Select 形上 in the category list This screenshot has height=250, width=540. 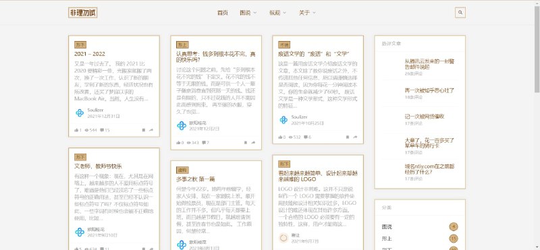pyautogui.click(x=387, y=239)
